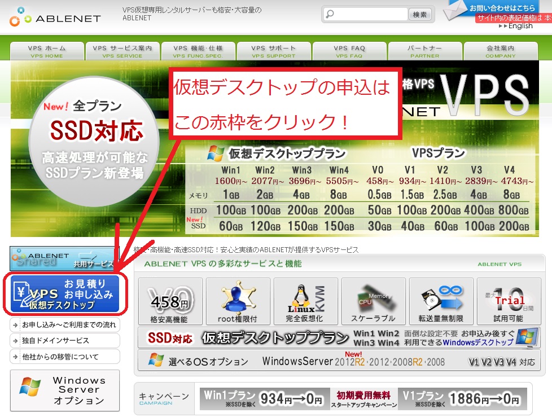552x417 pixels.
Task: Click the V1プラン 1886円→0円 campaign banner
Action: 462,399
